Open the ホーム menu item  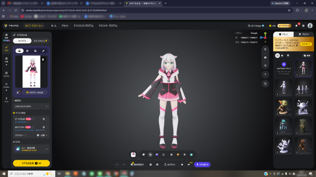point(54,26)
